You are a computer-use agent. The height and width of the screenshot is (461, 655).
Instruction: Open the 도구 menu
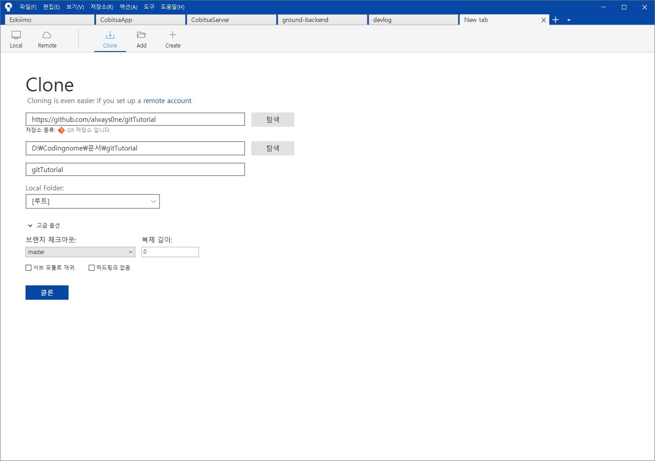(x=149, y=7)
